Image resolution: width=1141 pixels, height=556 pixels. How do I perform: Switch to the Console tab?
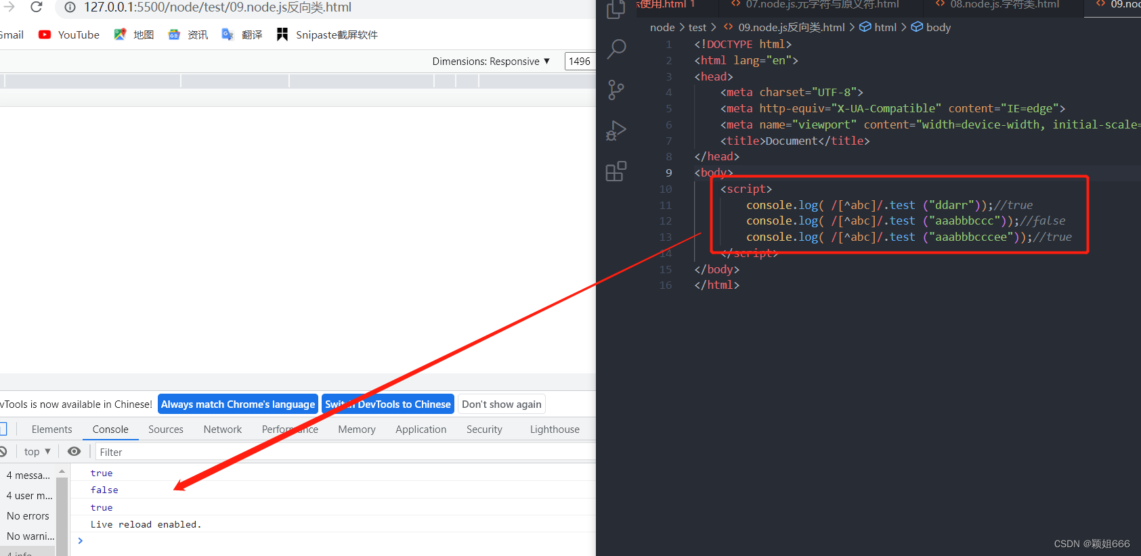click(110, 430)
